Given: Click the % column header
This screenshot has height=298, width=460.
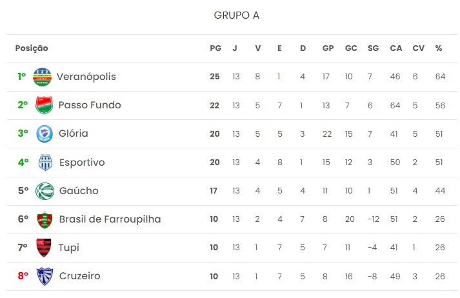Looking at the screenshot, I should coord(439,48).
